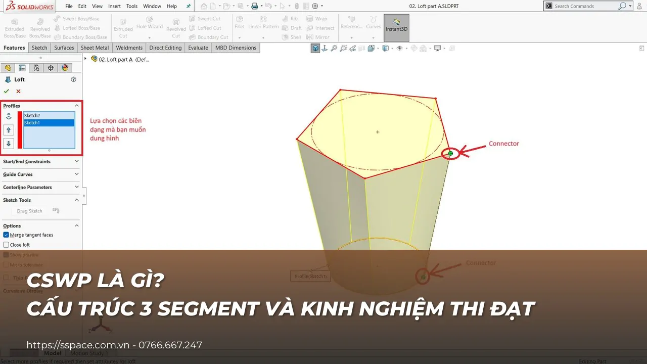Open the FeatureManager Design Tree tab icon
This screenshot has height=364, width=647.
[x=8, y=68]
